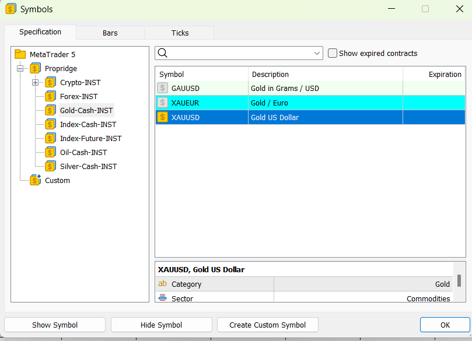Click the icon beside the Sector property

pos(163,298)
